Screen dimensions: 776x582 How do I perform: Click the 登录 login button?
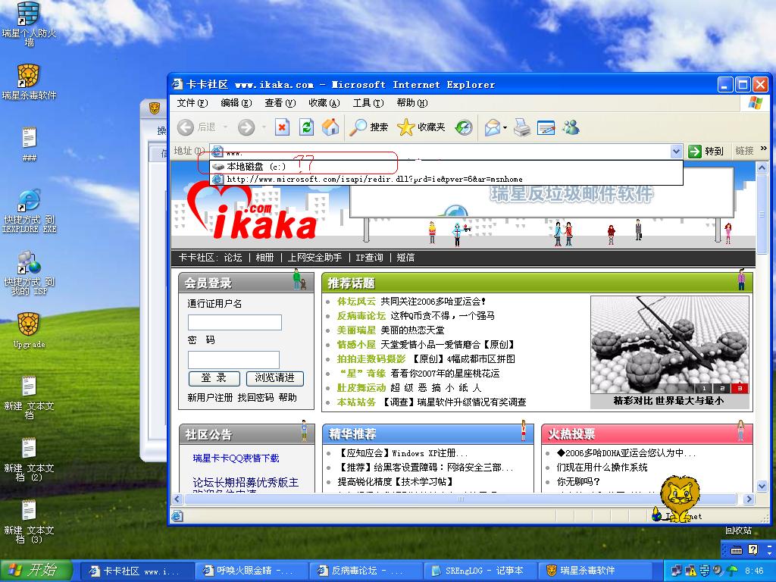point(214,378)
